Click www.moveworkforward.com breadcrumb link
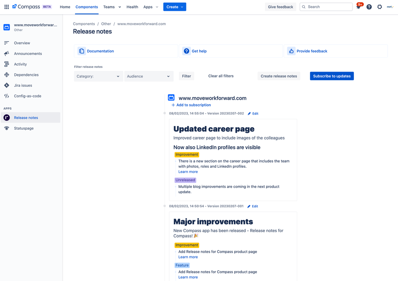 point(141,24)
